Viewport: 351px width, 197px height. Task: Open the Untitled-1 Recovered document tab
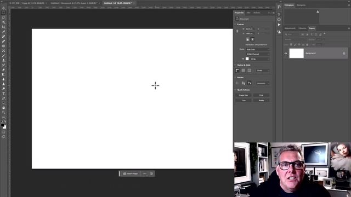point(74,3)
